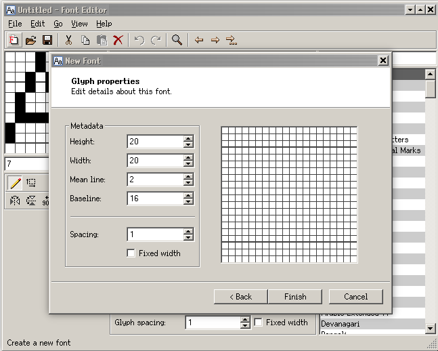Open the Edit menu
This screenshot has height=351, width=438.
(x=37, y=24)
